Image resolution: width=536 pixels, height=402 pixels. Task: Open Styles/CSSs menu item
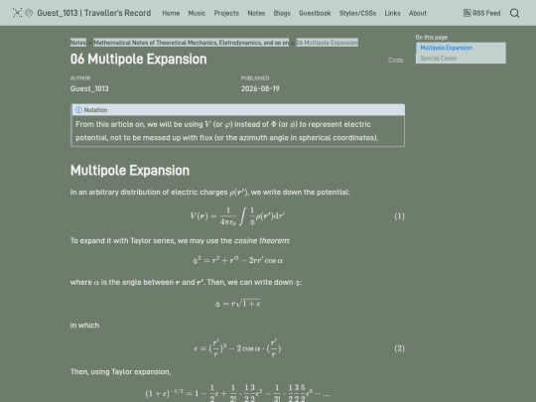[x=357, y=13]
